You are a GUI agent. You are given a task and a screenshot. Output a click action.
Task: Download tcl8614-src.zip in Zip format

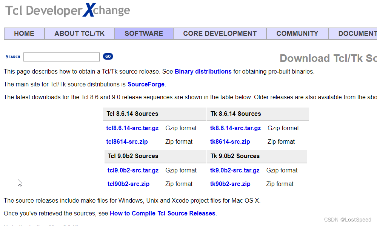[127, 141]
